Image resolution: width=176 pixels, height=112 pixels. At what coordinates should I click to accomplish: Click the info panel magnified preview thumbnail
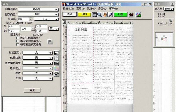164,39
